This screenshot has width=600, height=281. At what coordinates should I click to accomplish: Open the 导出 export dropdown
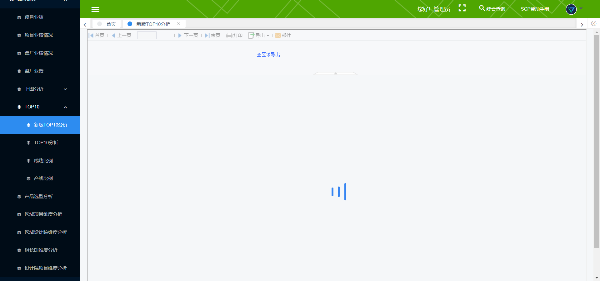coord(259,36)
